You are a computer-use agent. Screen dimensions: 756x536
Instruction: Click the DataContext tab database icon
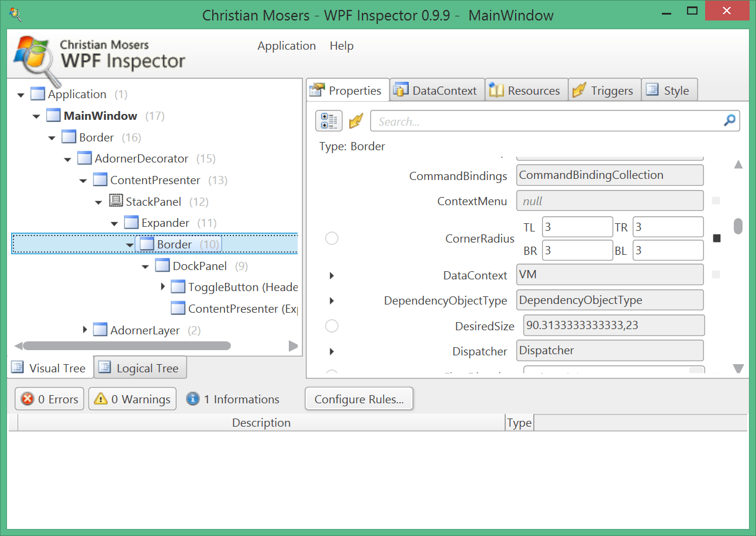[x=401, y=90]
